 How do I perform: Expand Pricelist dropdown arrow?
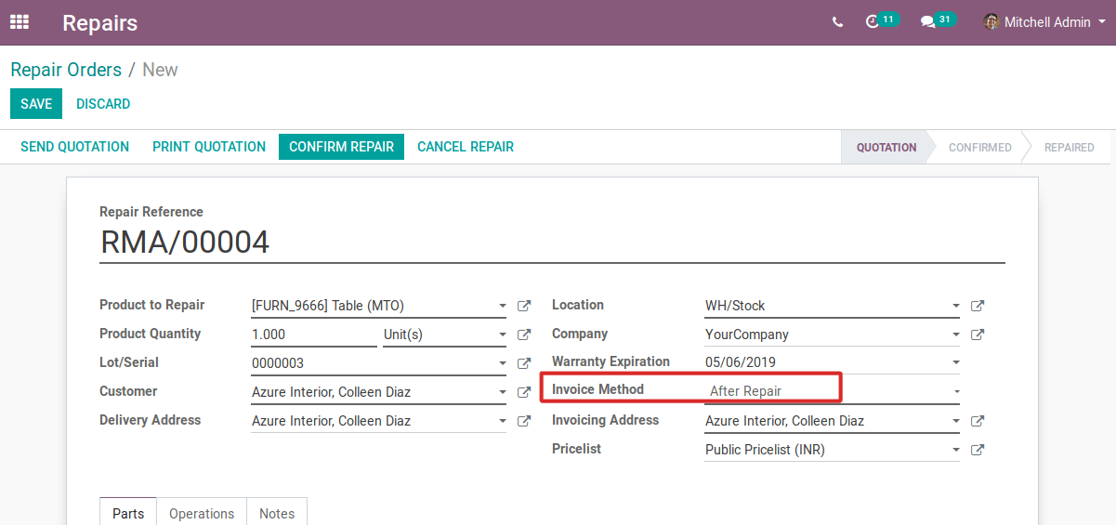click(956, 450)
